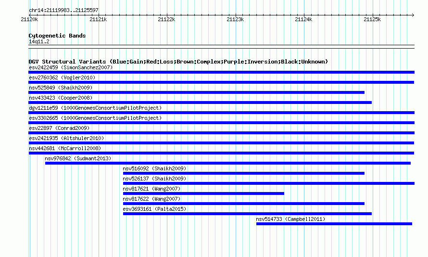Click the 14q11.2 band label
The width and height of the screenshot is (428, 257).
click(39, 41)
